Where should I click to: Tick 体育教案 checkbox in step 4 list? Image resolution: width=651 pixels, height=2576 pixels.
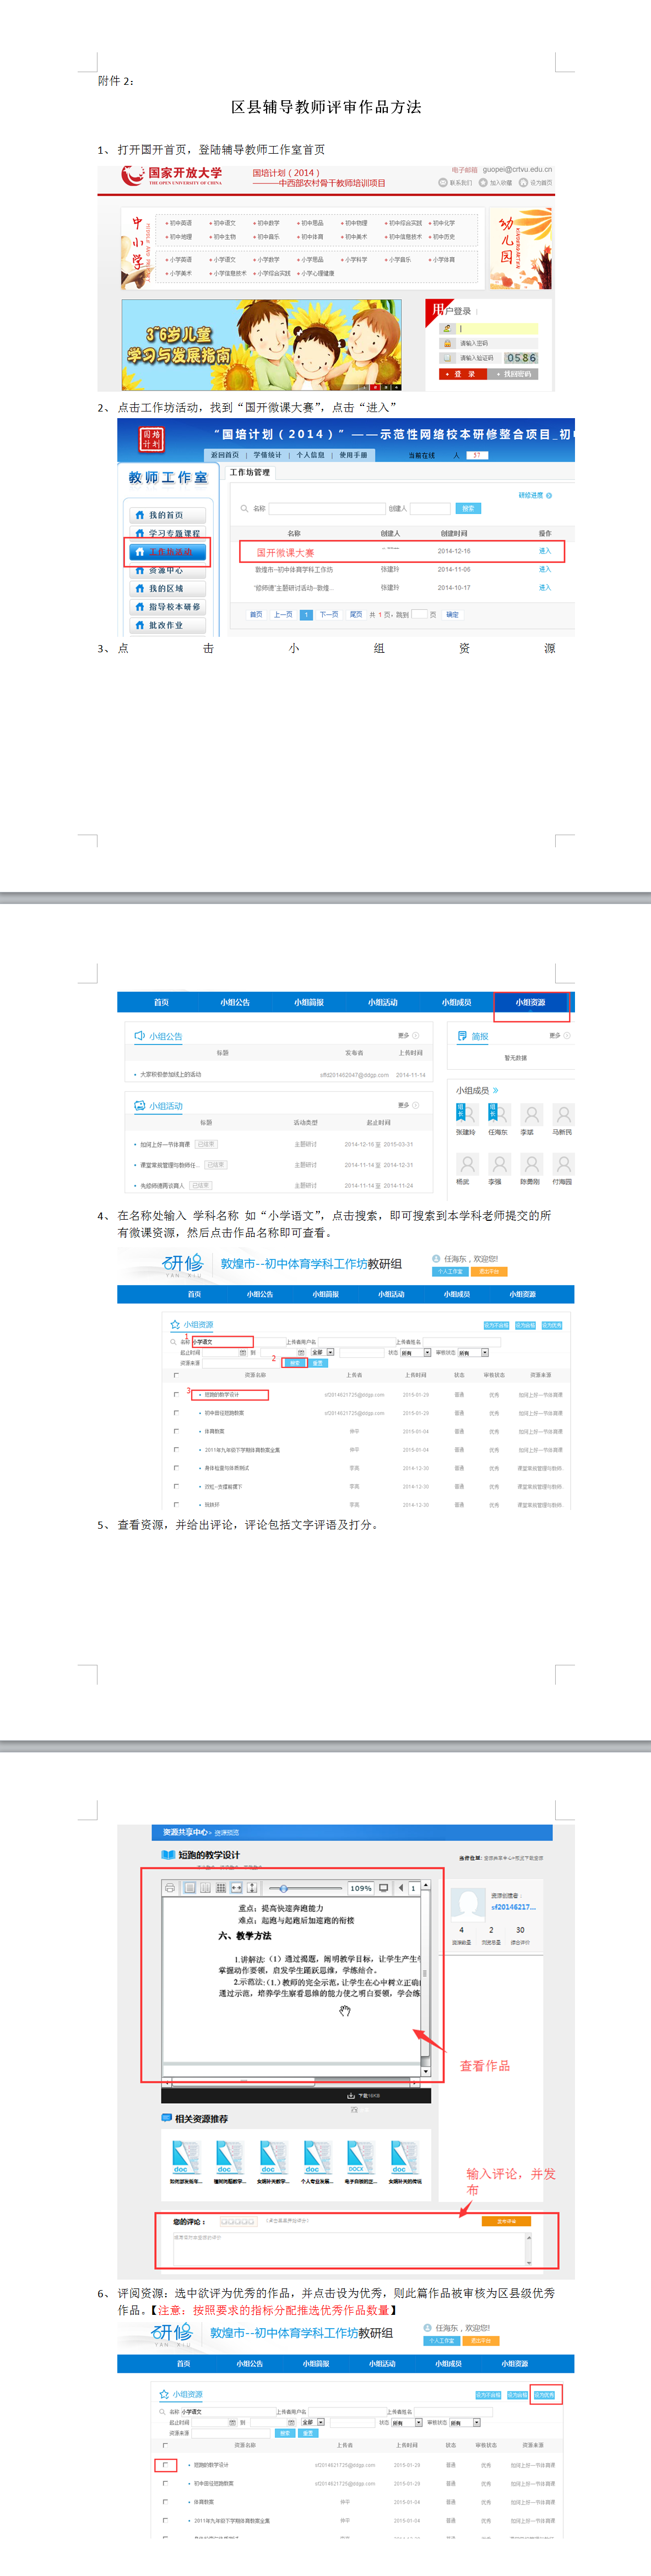tap(176, 1431)
